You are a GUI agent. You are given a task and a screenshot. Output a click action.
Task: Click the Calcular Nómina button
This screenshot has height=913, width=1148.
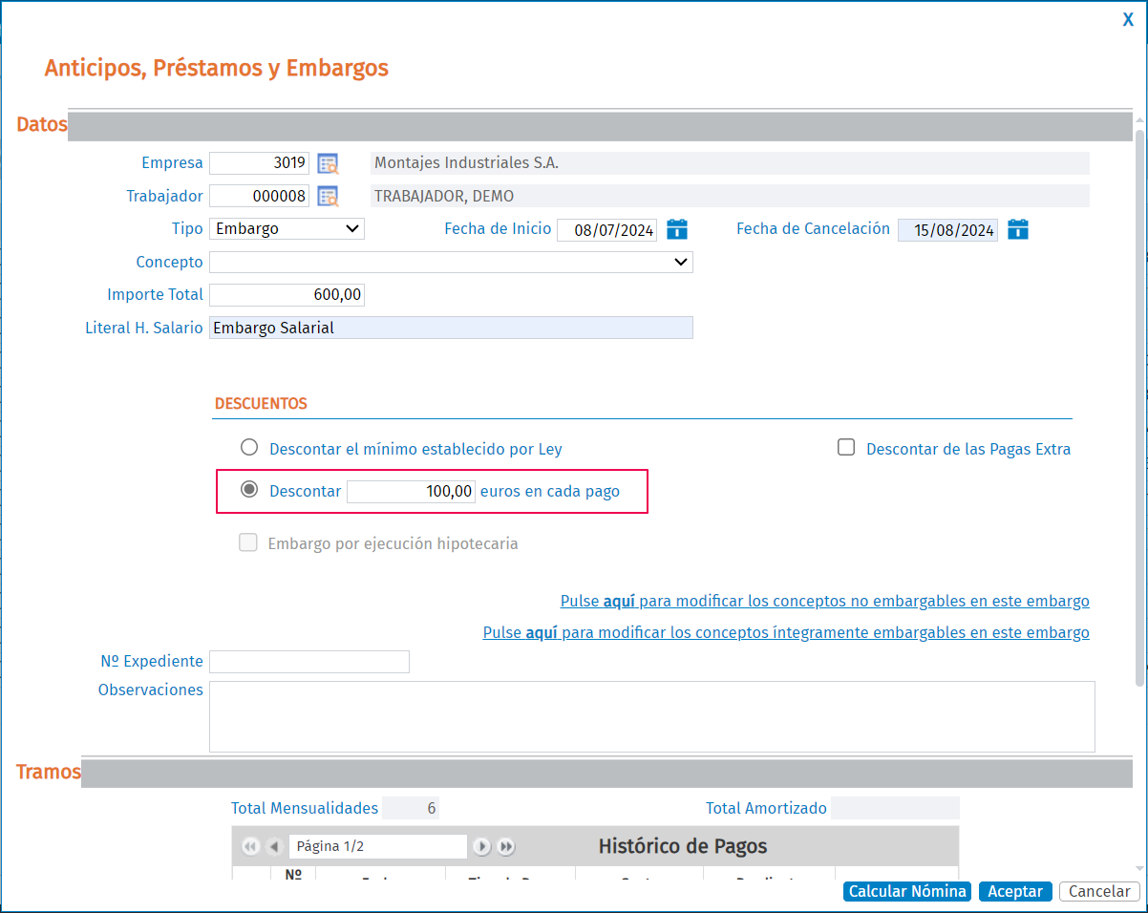[906, 891]
